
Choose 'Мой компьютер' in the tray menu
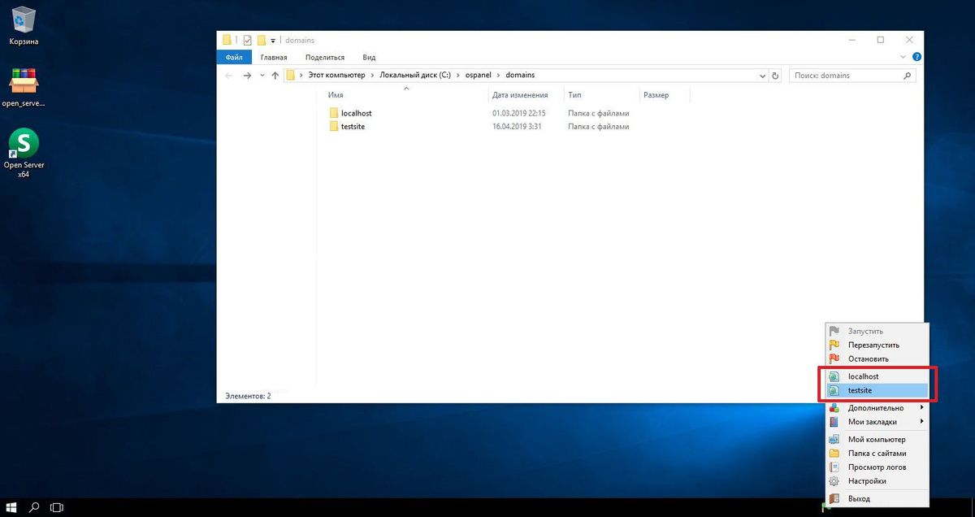point(877,440)
